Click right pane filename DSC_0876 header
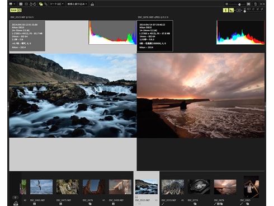Image resolution: width=274 pixels, height=206 pixels. (x=153, y=17)
